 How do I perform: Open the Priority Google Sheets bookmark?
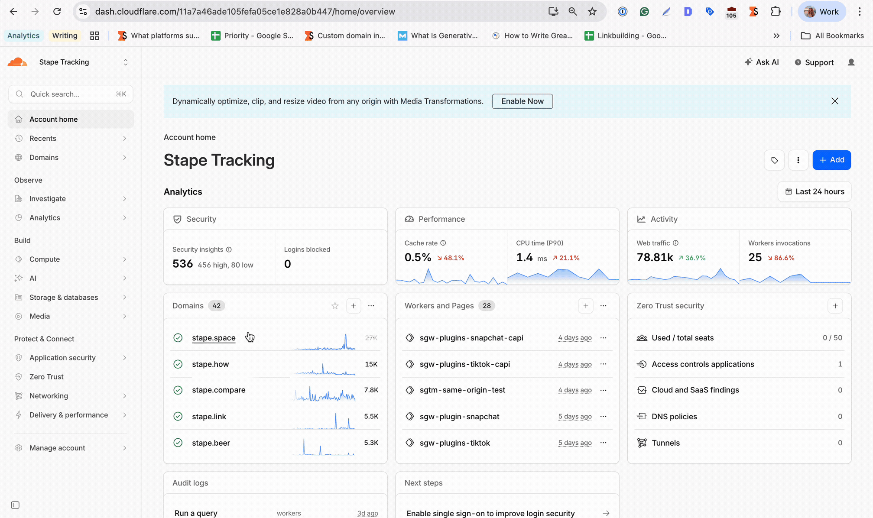(x=252, y=36)
